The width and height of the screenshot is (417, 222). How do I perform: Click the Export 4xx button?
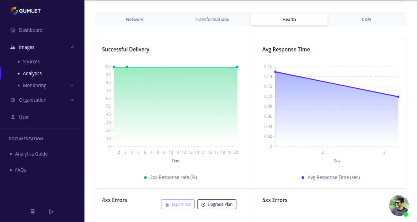pos(178,204)
